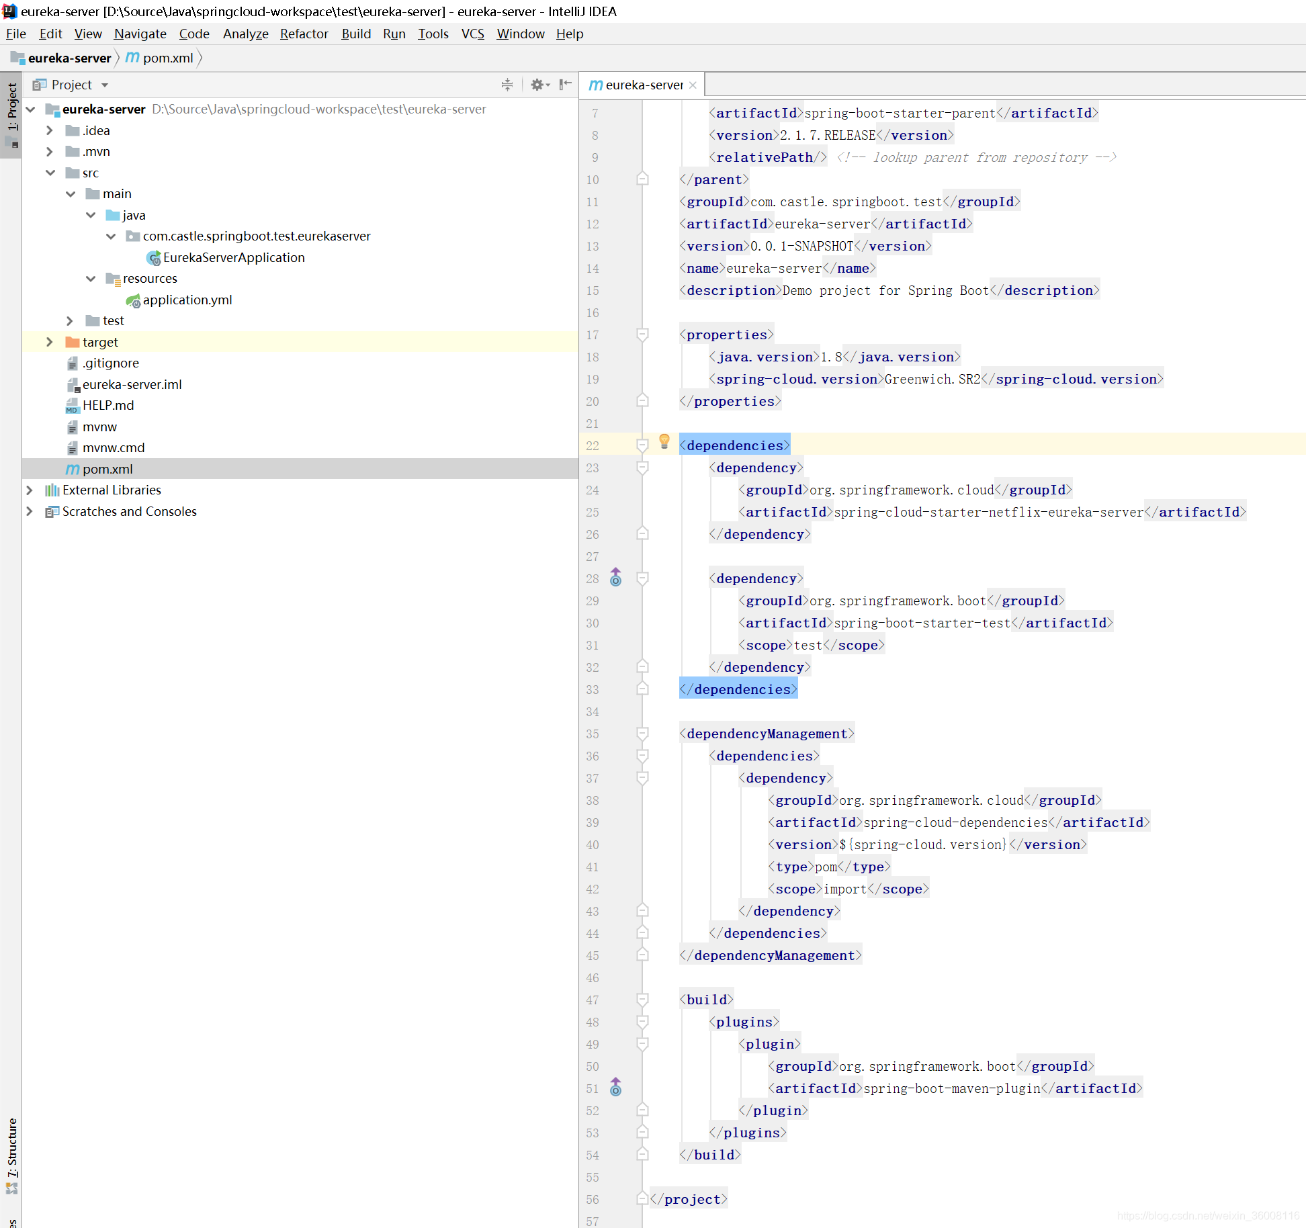Expand the .idea folder

(x=50, y=130)
